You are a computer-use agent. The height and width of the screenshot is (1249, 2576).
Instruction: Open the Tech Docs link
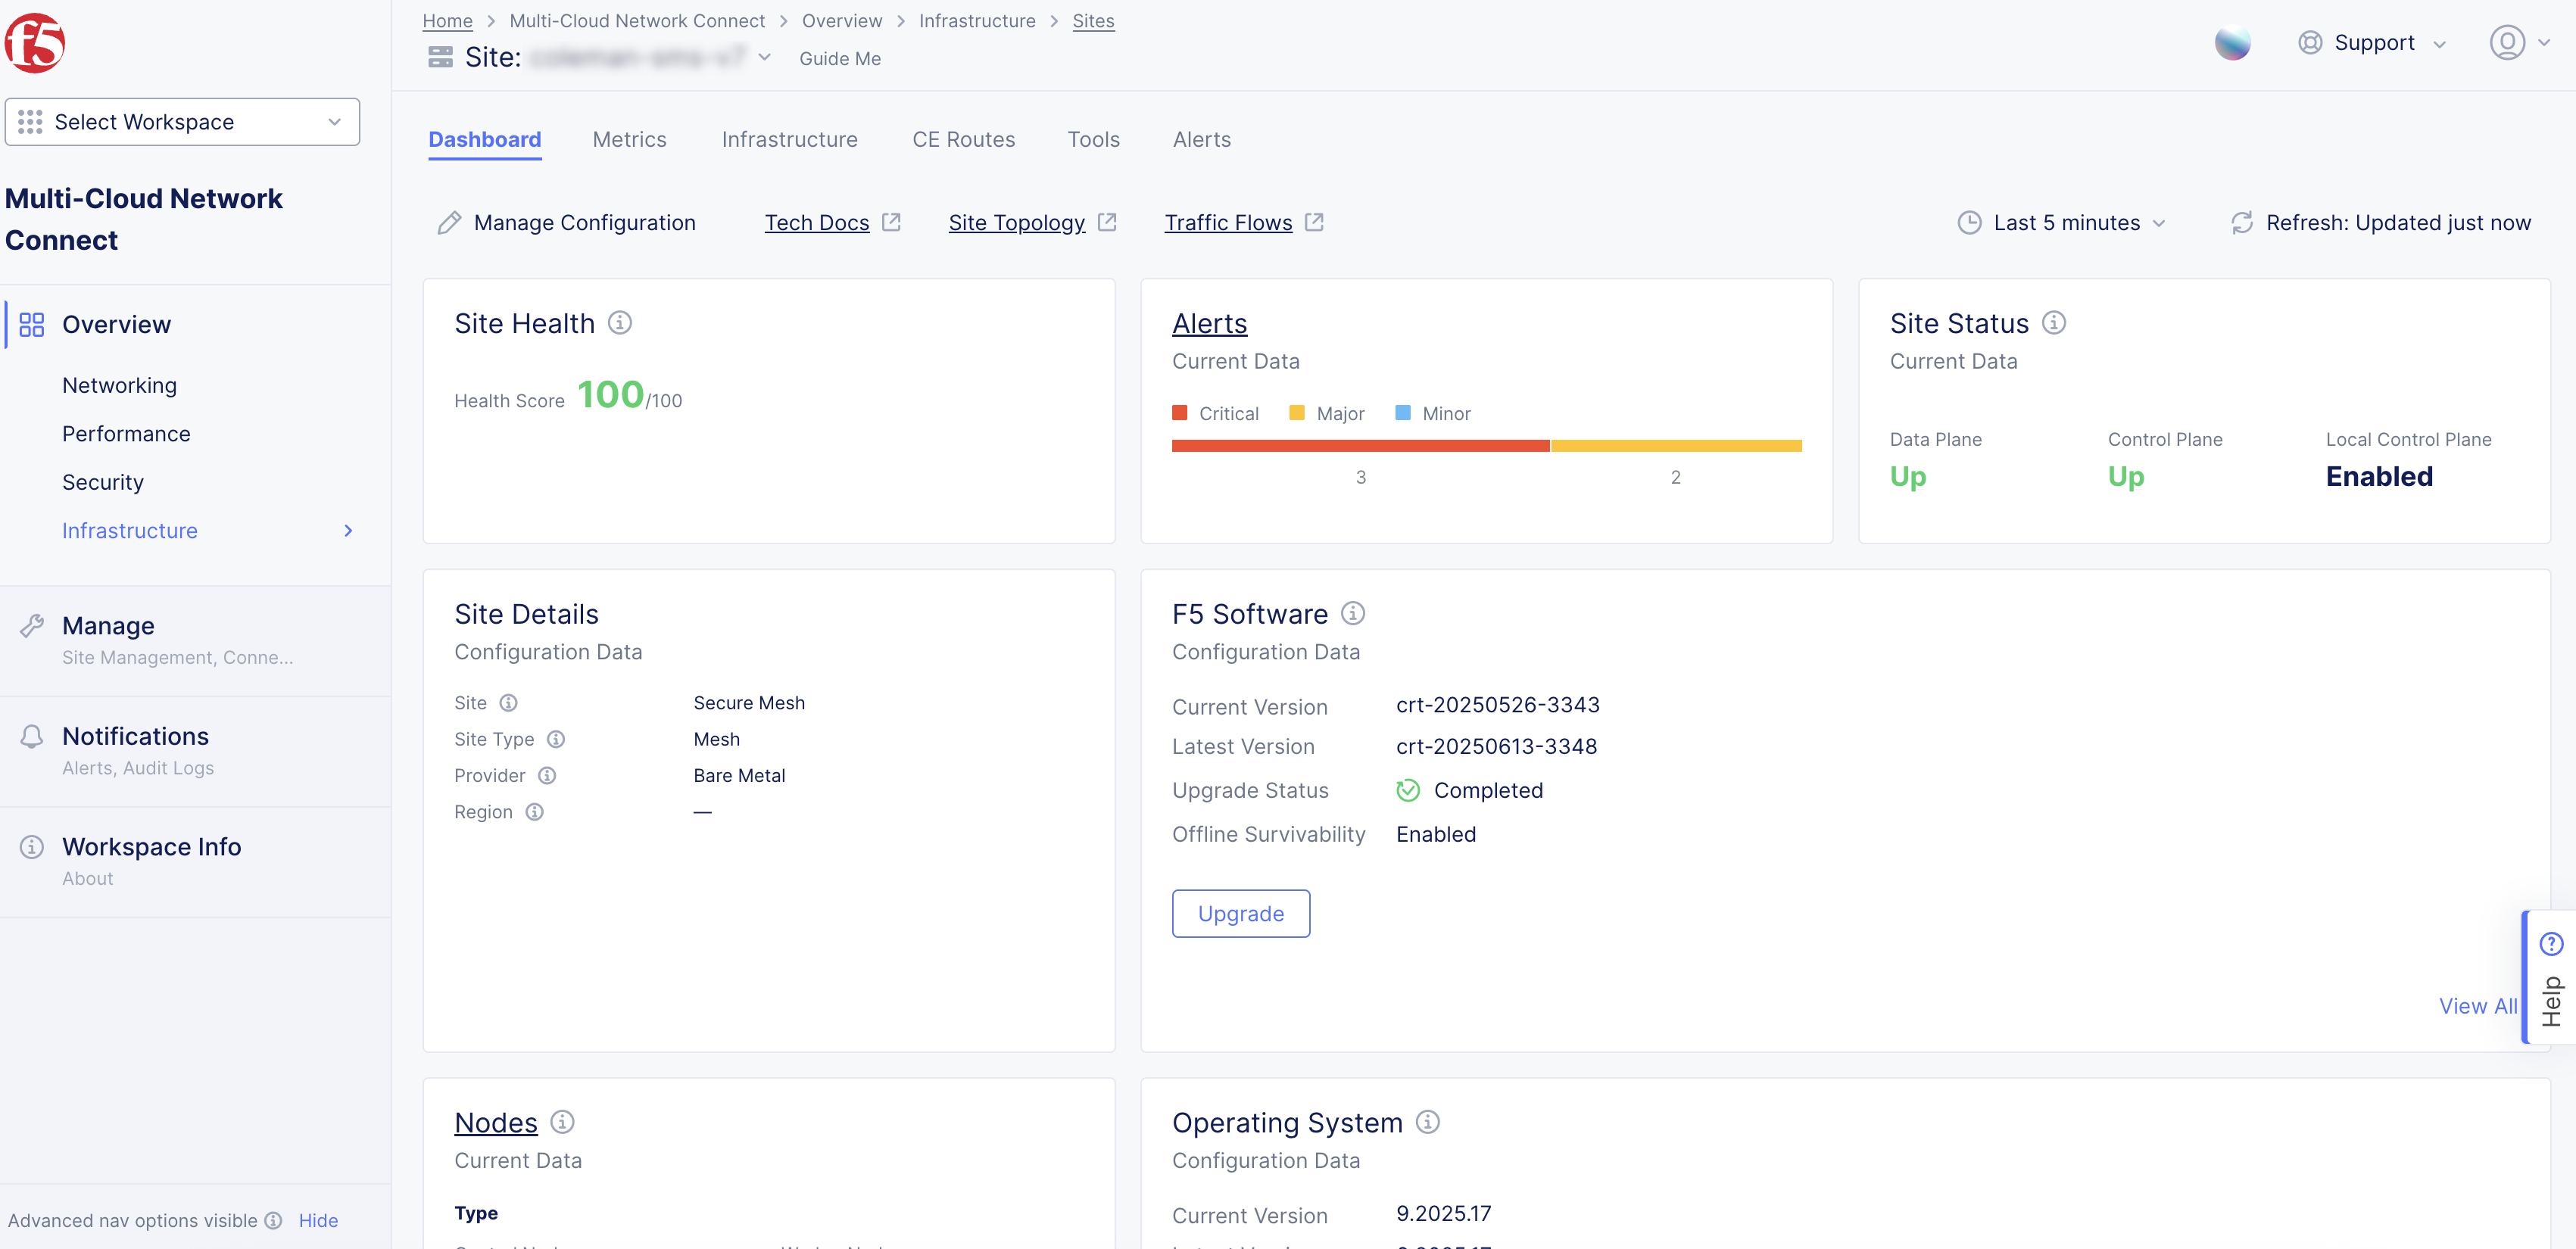pyautogui.click(x=817, y=222)
